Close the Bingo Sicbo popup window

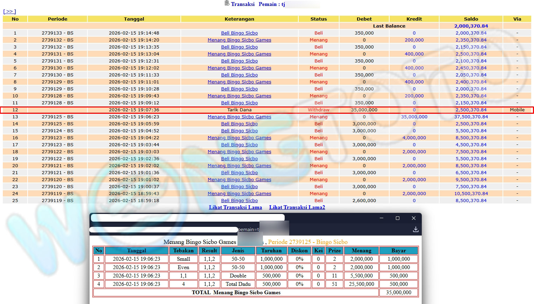click(414, 218)
